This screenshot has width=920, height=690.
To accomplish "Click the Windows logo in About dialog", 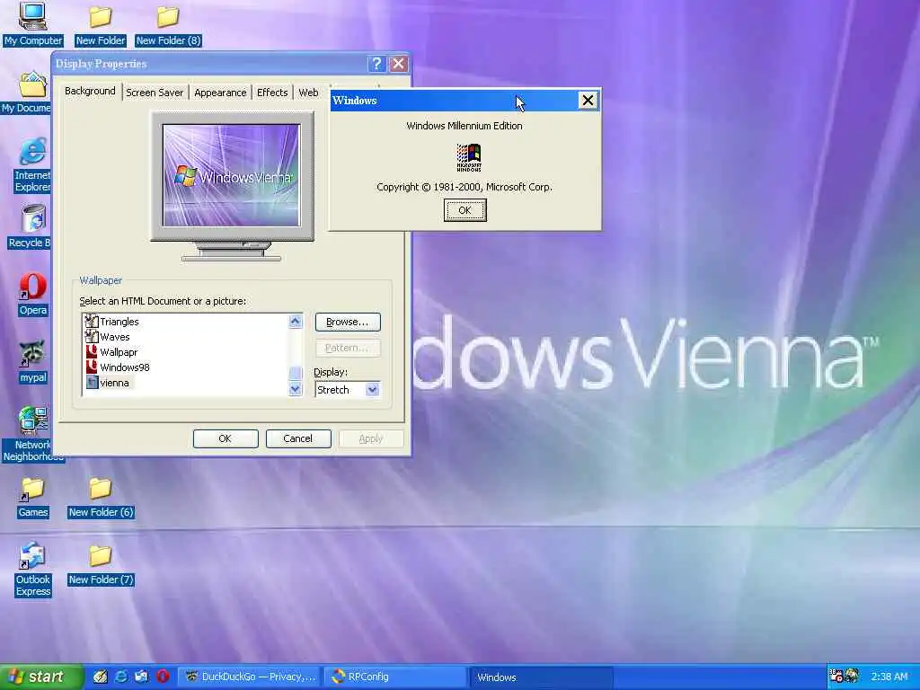I will coord(469,157).
